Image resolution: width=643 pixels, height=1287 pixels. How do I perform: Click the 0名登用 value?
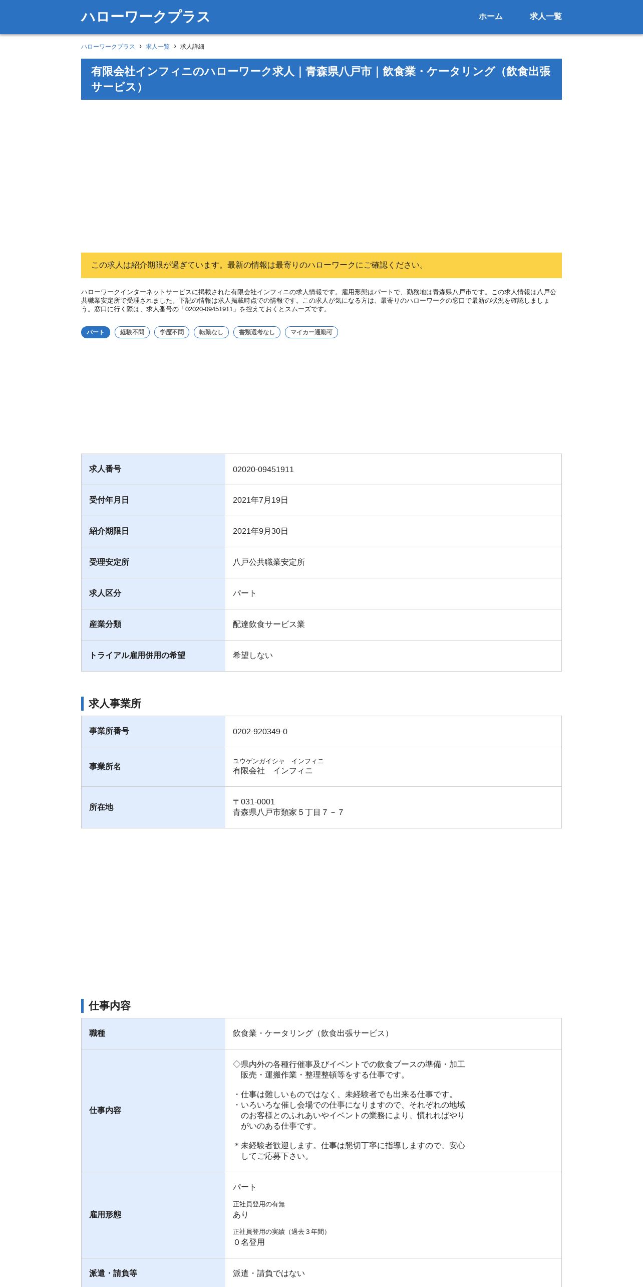[249, 1242]
